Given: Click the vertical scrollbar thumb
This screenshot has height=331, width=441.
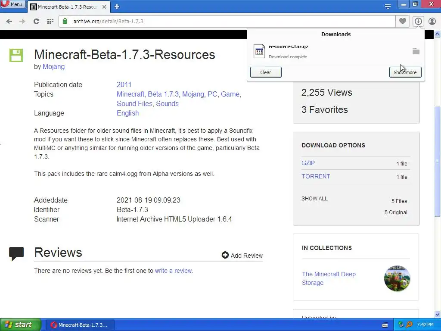Looking at the screenshot, I should click(438, 161).
